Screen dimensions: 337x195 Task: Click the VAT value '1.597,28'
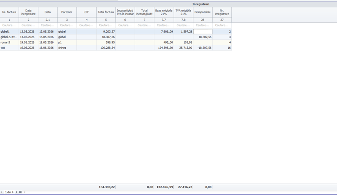click(186, 32)
